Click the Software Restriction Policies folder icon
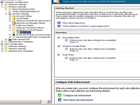Screen dimensions: 140x105 (x=14, y=28)
